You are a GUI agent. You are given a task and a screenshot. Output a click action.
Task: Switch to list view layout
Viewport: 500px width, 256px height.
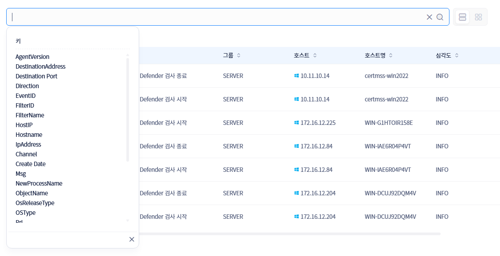pyautogui.click(x=462, y=17)
